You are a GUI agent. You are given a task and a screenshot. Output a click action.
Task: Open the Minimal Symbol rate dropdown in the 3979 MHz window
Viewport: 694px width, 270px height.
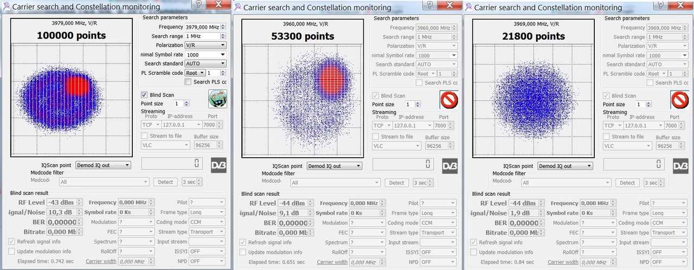205,55
